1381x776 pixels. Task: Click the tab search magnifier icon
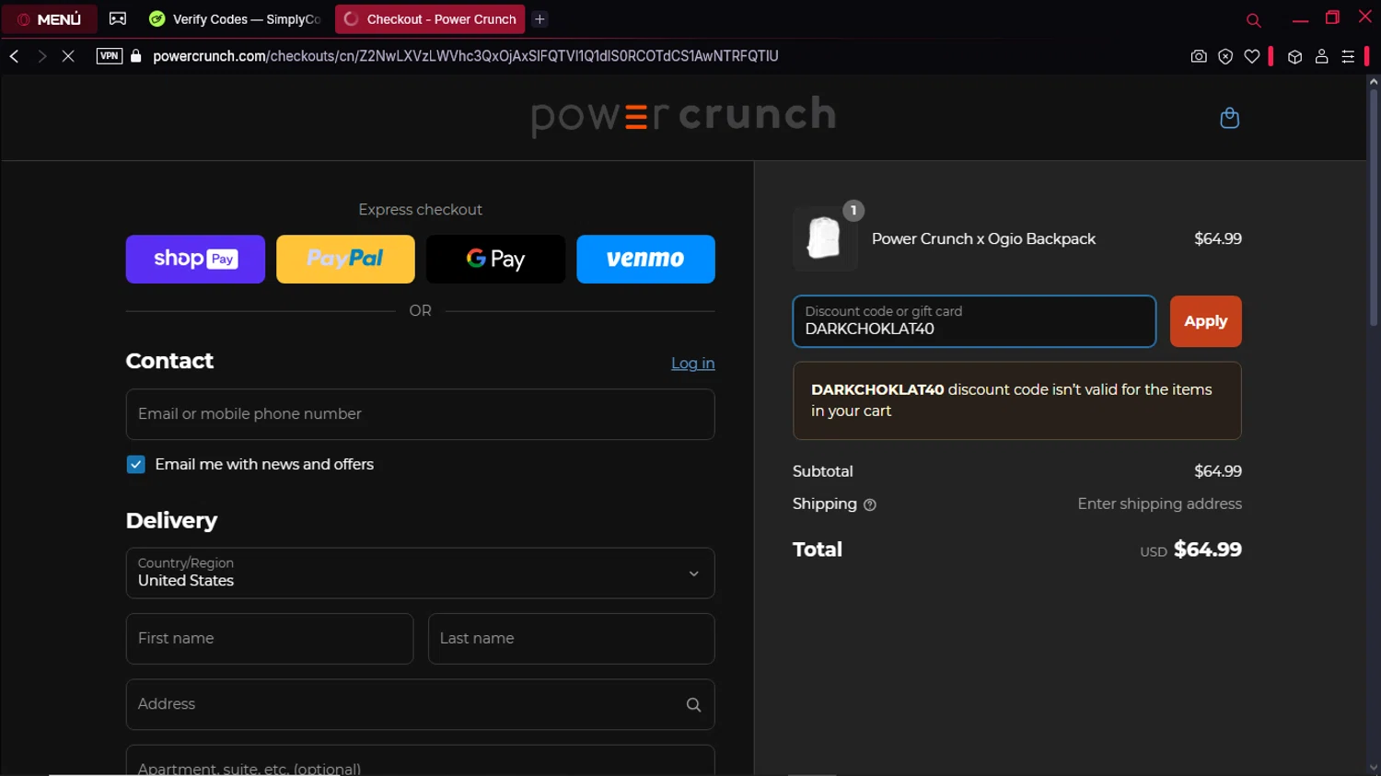(x=1253, y=20)
